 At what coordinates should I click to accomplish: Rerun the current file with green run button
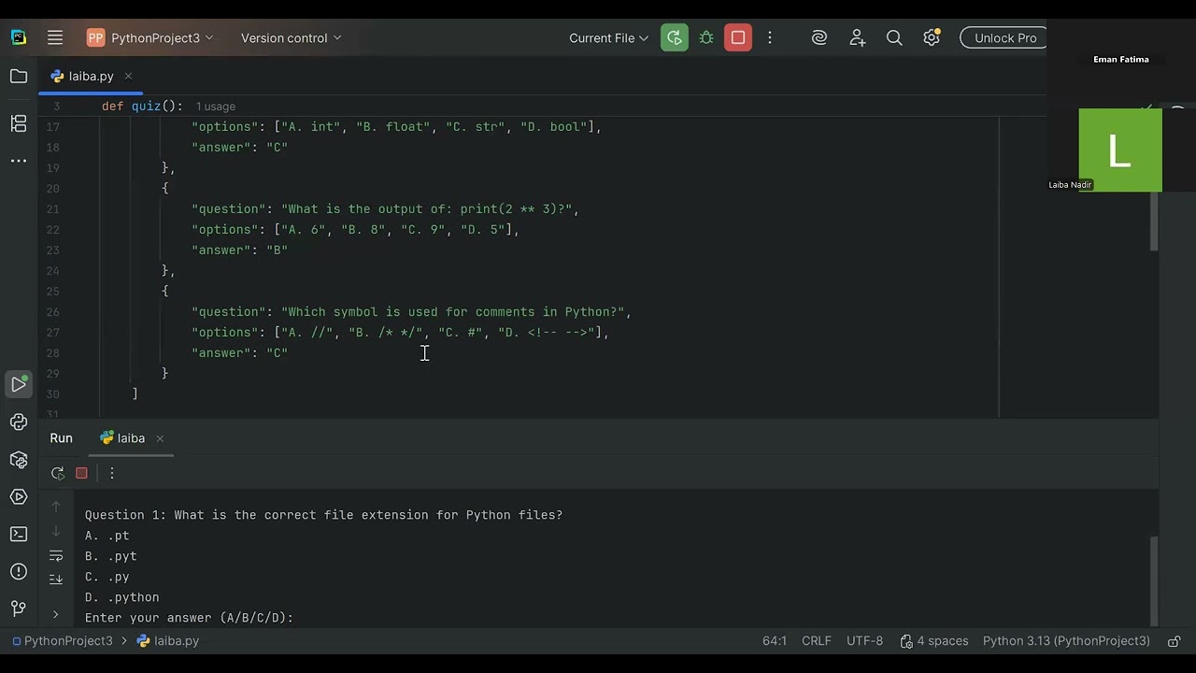[x=674, y=38]
